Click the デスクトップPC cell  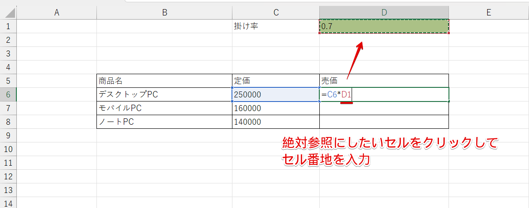click(164, 95)
